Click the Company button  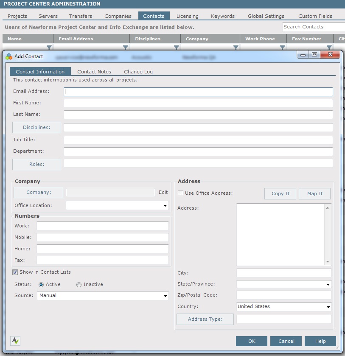pyautogui.click(x=38, y=192)
